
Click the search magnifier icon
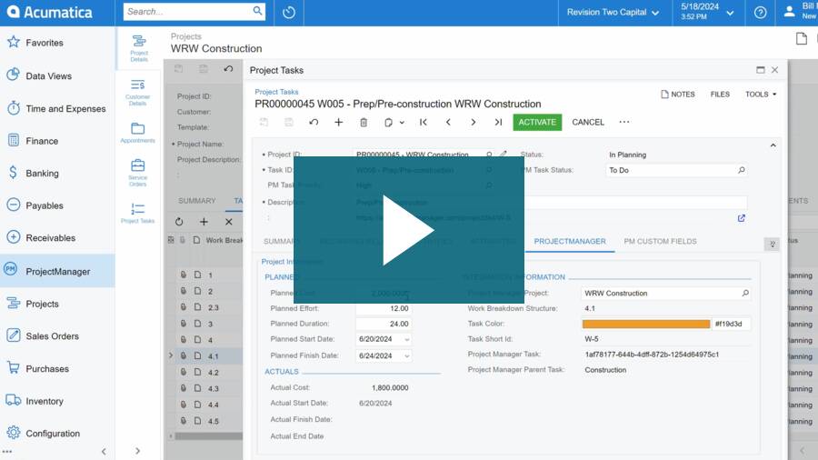point(257,11)
